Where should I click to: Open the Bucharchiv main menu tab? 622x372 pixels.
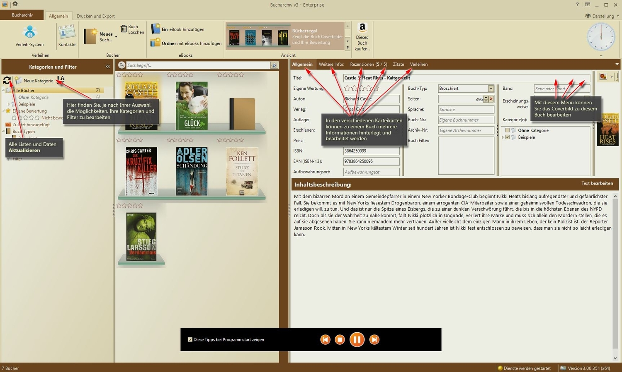[x=22, y=15]
